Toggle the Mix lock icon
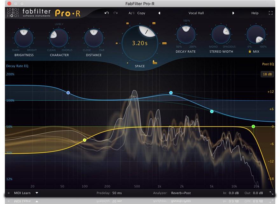The height and width of the screenshot is (204, 280). click(x=250, y=51)
